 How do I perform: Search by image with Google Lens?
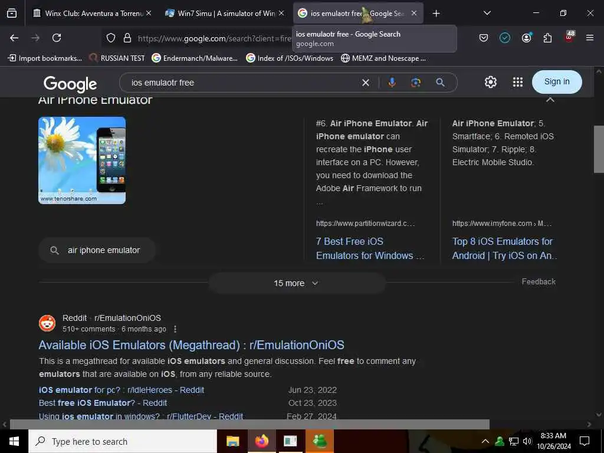[416, 83]
